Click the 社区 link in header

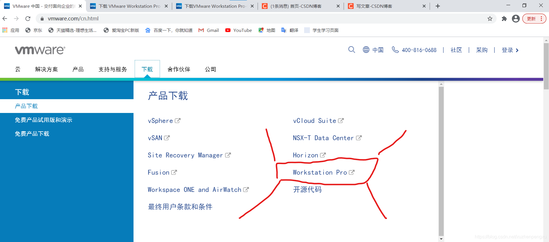[x=456, y=50]
